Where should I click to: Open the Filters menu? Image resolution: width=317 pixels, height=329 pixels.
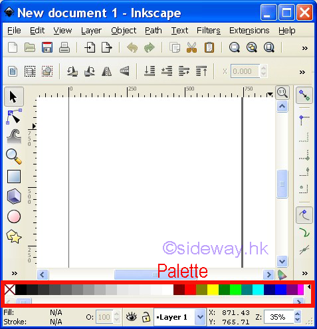[x=209, y=31]
